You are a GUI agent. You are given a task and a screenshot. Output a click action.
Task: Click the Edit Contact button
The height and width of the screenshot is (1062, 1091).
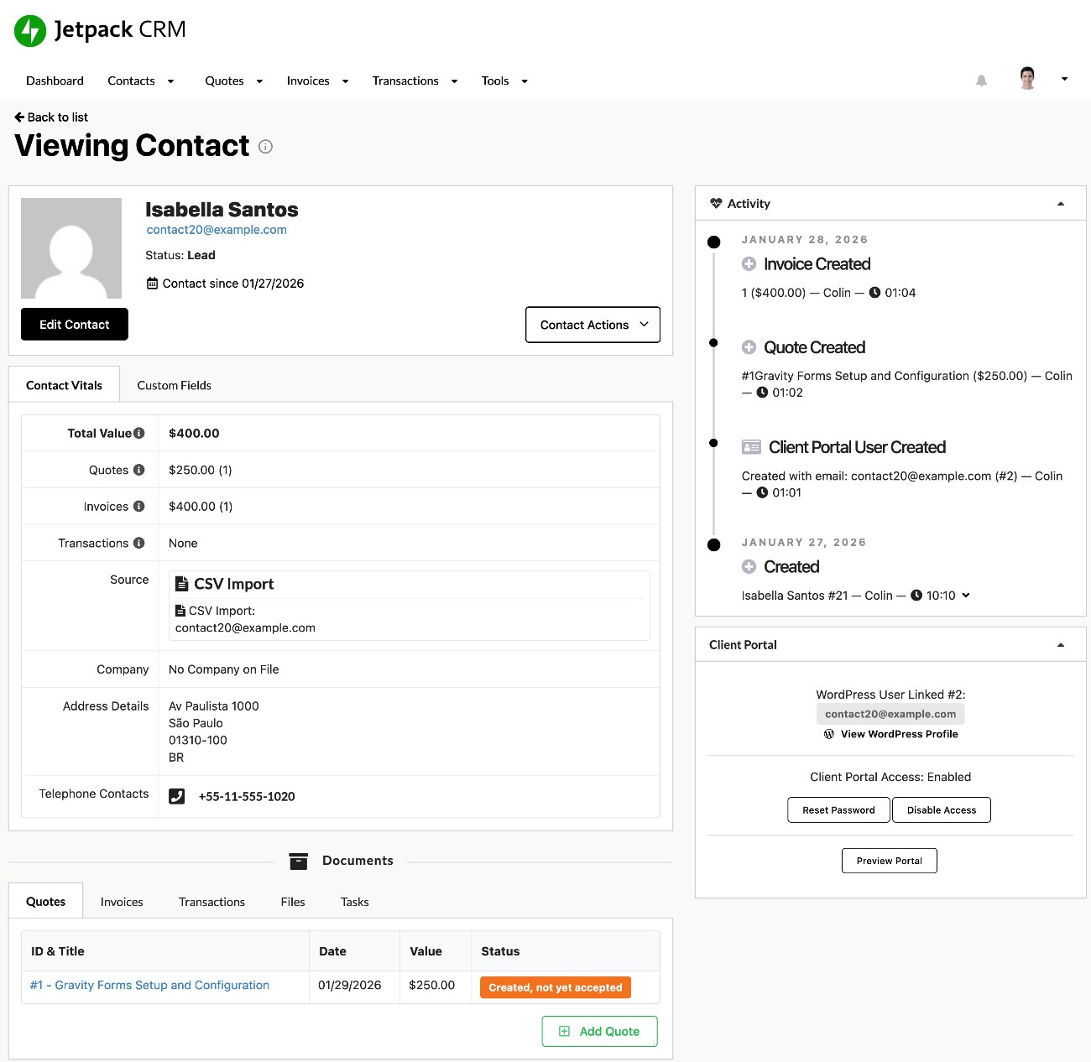(x=74, y=324)
